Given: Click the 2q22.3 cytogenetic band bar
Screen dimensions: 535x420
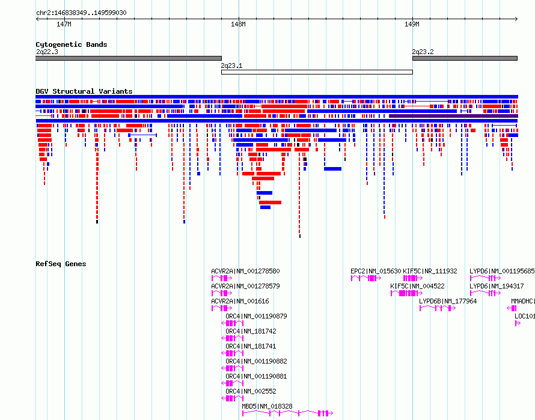Looking at the screenshot, I should 129,58.
